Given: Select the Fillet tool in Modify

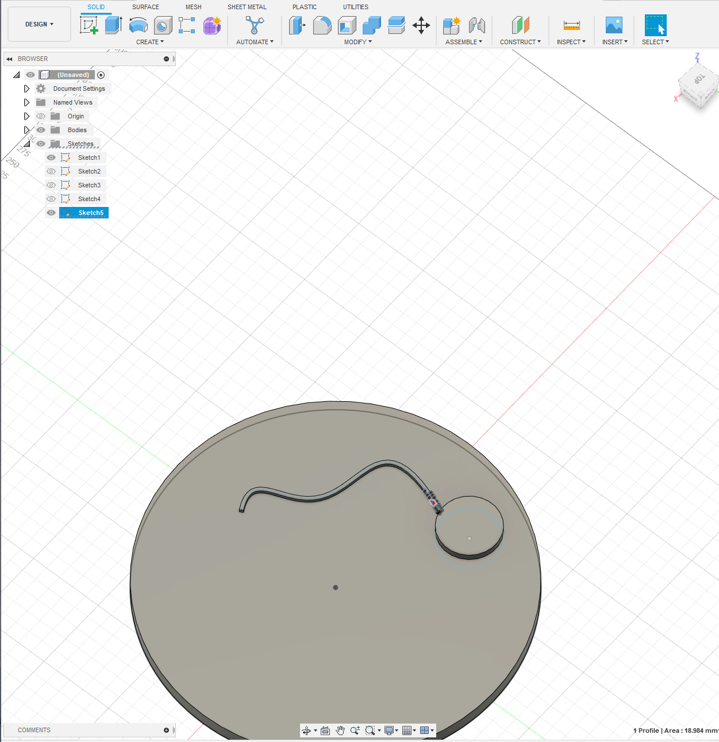Looking at the screenshot, I should (x=322, y=25).
